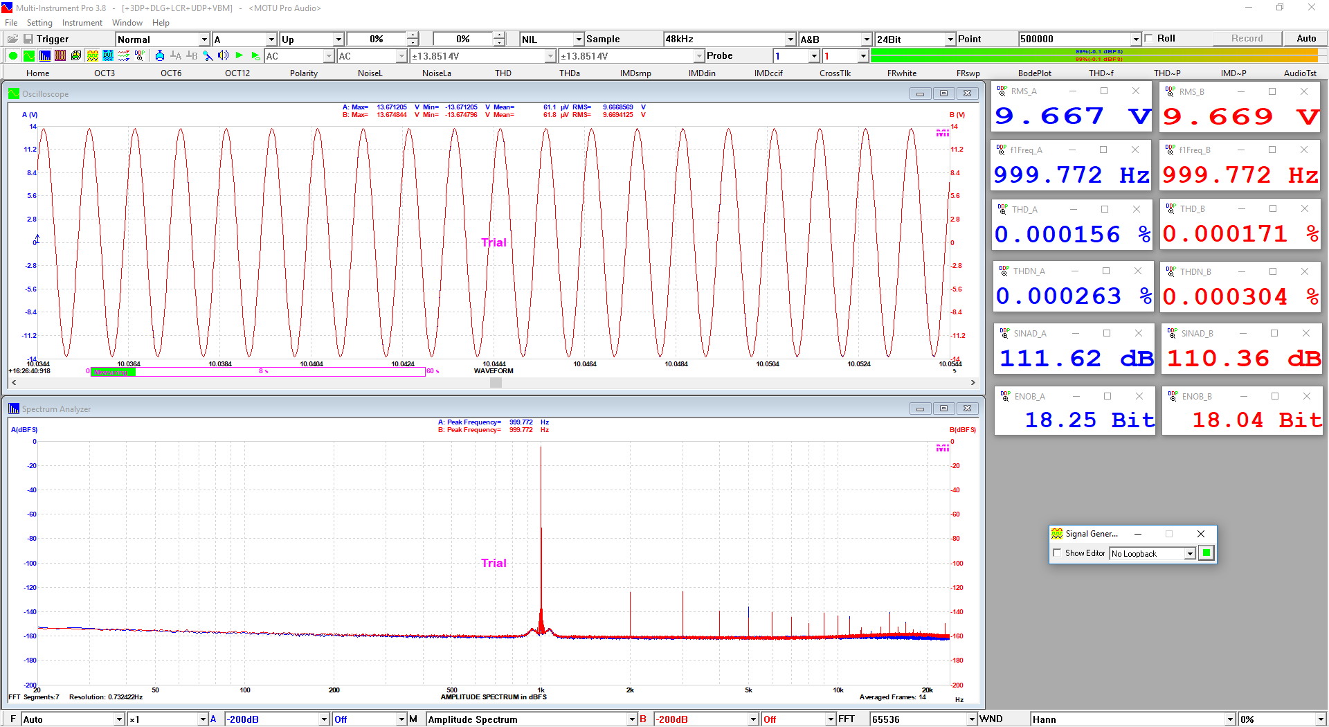Click the green Start/Stop acquisition button

pyautogui.click(x=12, y=56)
